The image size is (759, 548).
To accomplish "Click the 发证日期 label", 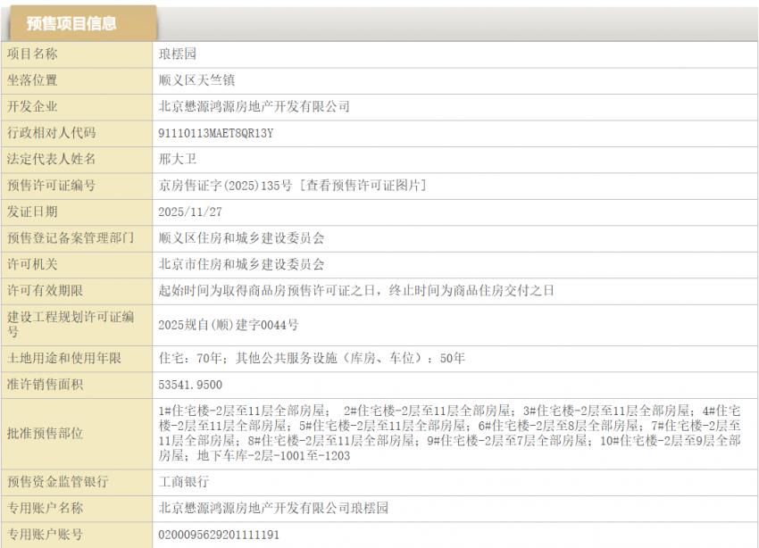I will (32, 212).
